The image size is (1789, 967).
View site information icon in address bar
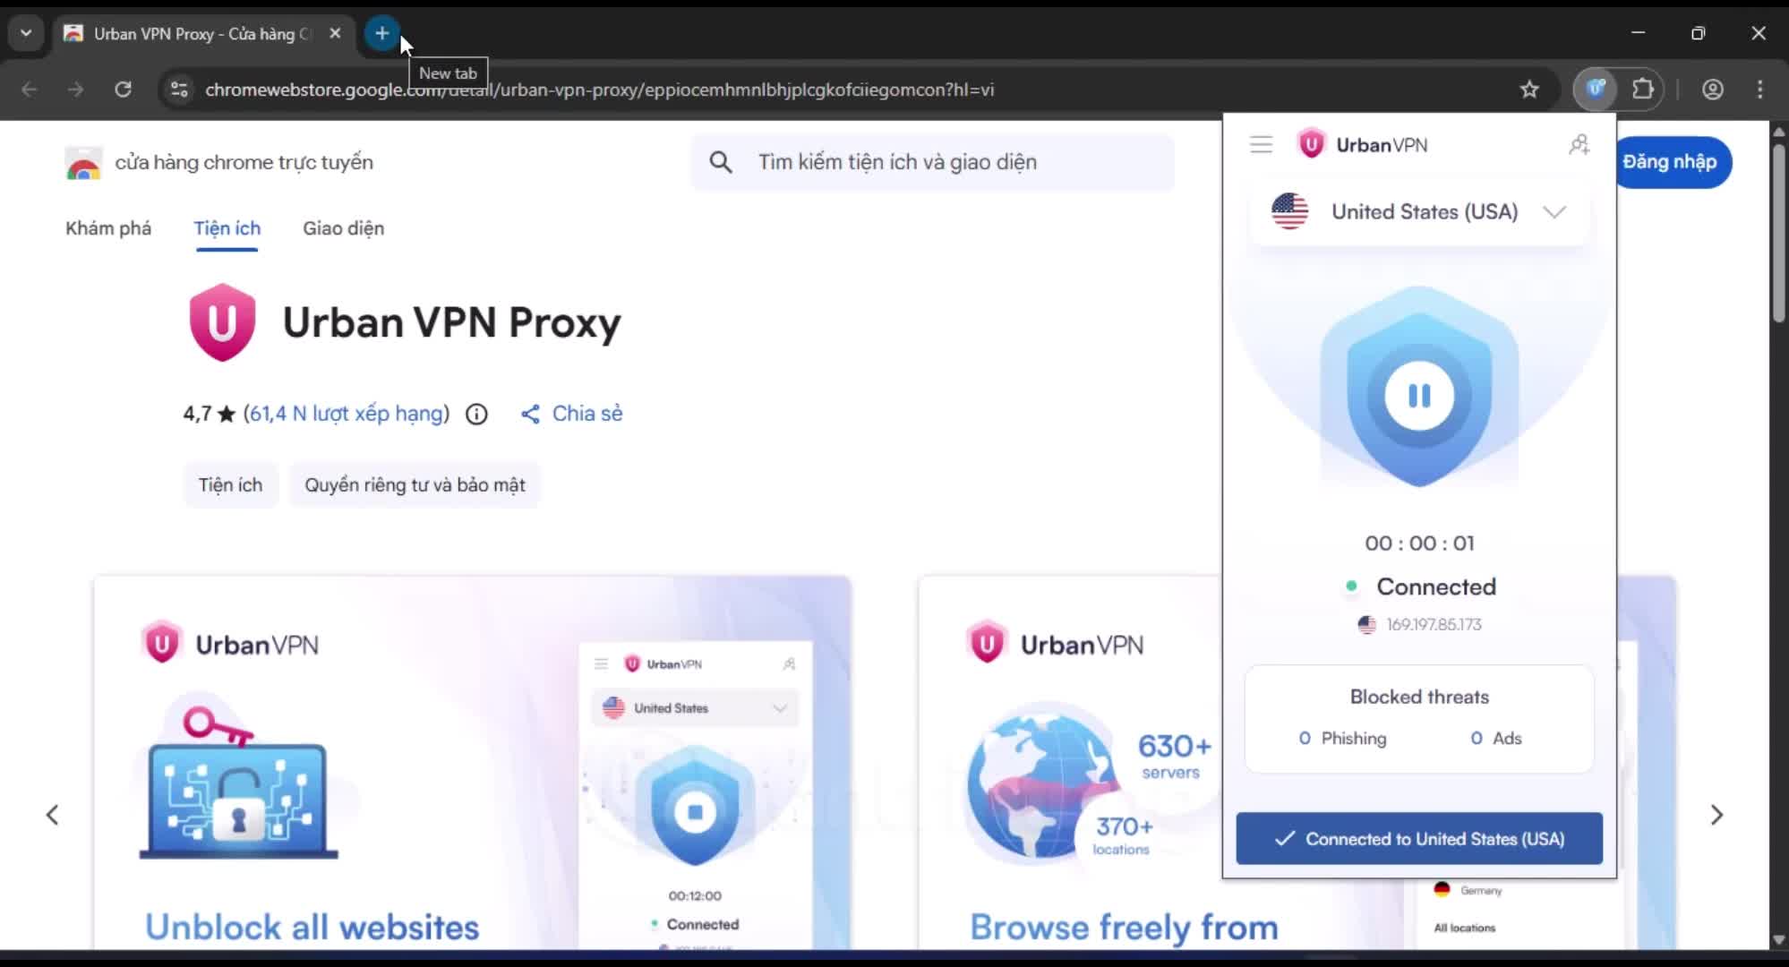pos(179,90)
